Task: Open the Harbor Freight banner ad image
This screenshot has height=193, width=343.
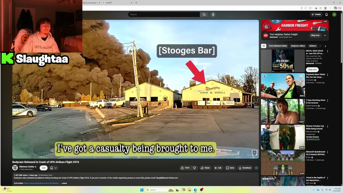Action: coord(295,25)
